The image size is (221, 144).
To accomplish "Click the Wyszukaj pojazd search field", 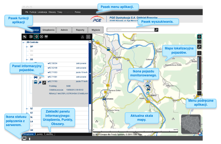I will (x=131, y=30).
